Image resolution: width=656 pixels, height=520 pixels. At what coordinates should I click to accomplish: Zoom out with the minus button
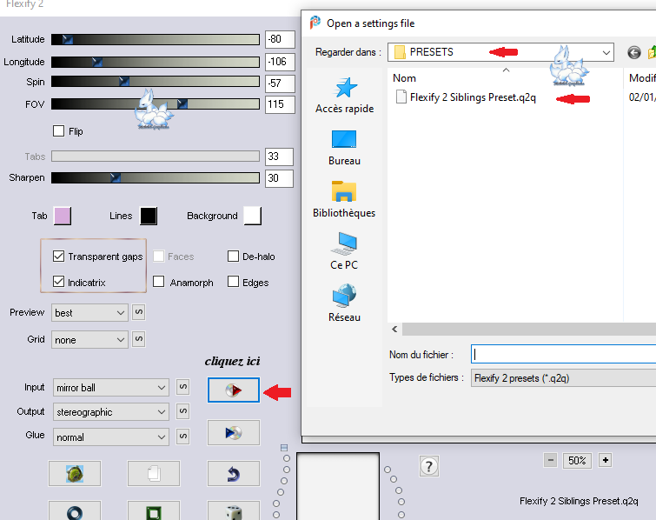(x=551, y=461)
